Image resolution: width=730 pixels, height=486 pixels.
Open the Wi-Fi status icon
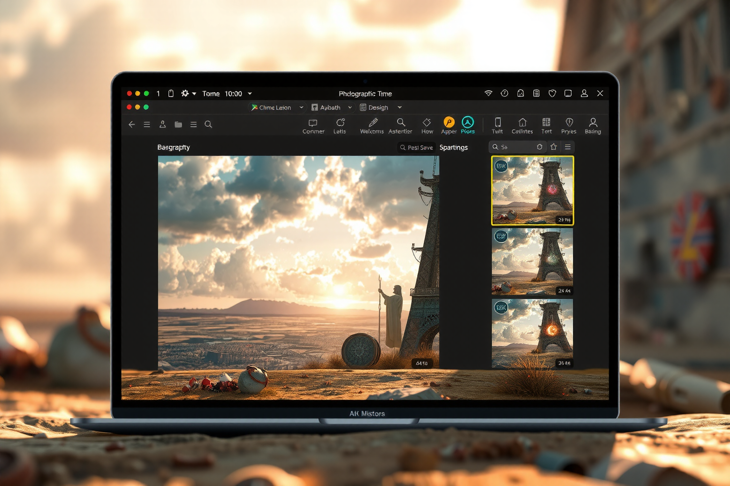(x=488, y=93)
